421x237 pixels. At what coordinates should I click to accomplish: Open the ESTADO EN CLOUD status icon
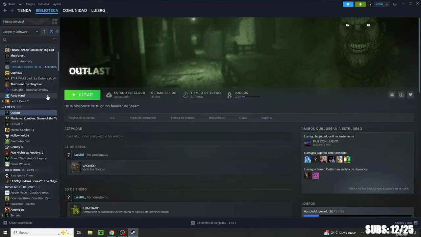[x=109, y=95]
